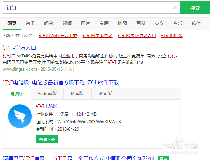The image size is (210, 160).
Task: Select the Mac版 version tab
Action: point(77,93)
